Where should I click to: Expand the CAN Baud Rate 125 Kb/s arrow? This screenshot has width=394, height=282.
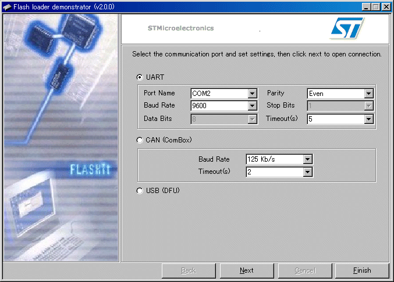[307, 159]
